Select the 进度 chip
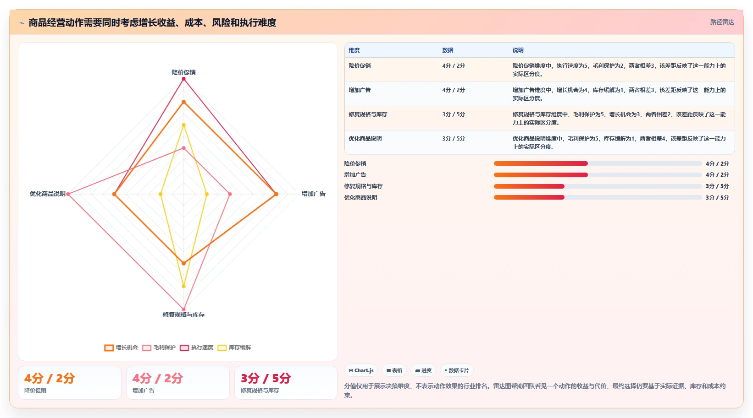Viewport: 753px width, 418px height. tap(423, 370)
